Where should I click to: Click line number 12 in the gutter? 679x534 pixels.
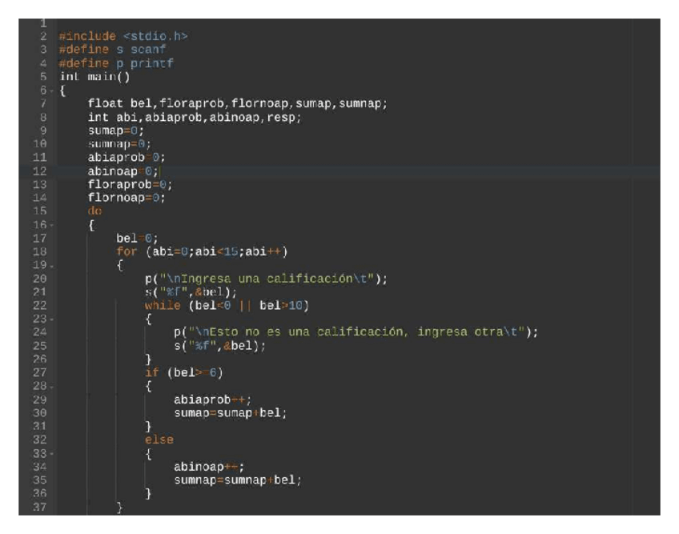tap(39, 171)
